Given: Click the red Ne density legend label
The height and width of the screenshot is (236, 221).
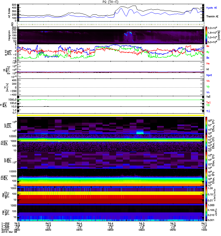Looking at the screenshot, I should tap(208, 63).
